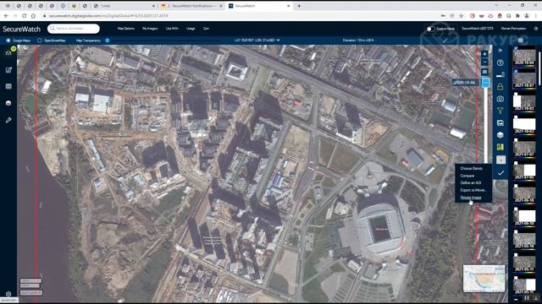Image resolution: width=542 pixels, height=304 pixels.
Task: Choose 'Define an AOI' from context menu
Action: (471, 183)
